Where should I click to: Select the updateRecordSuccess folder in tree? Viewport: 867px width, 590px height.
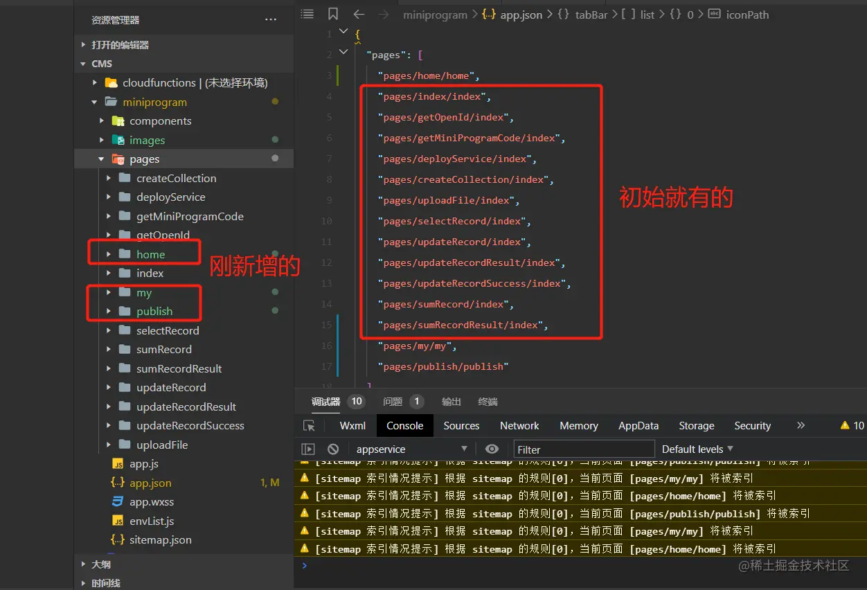coord(190,425)
